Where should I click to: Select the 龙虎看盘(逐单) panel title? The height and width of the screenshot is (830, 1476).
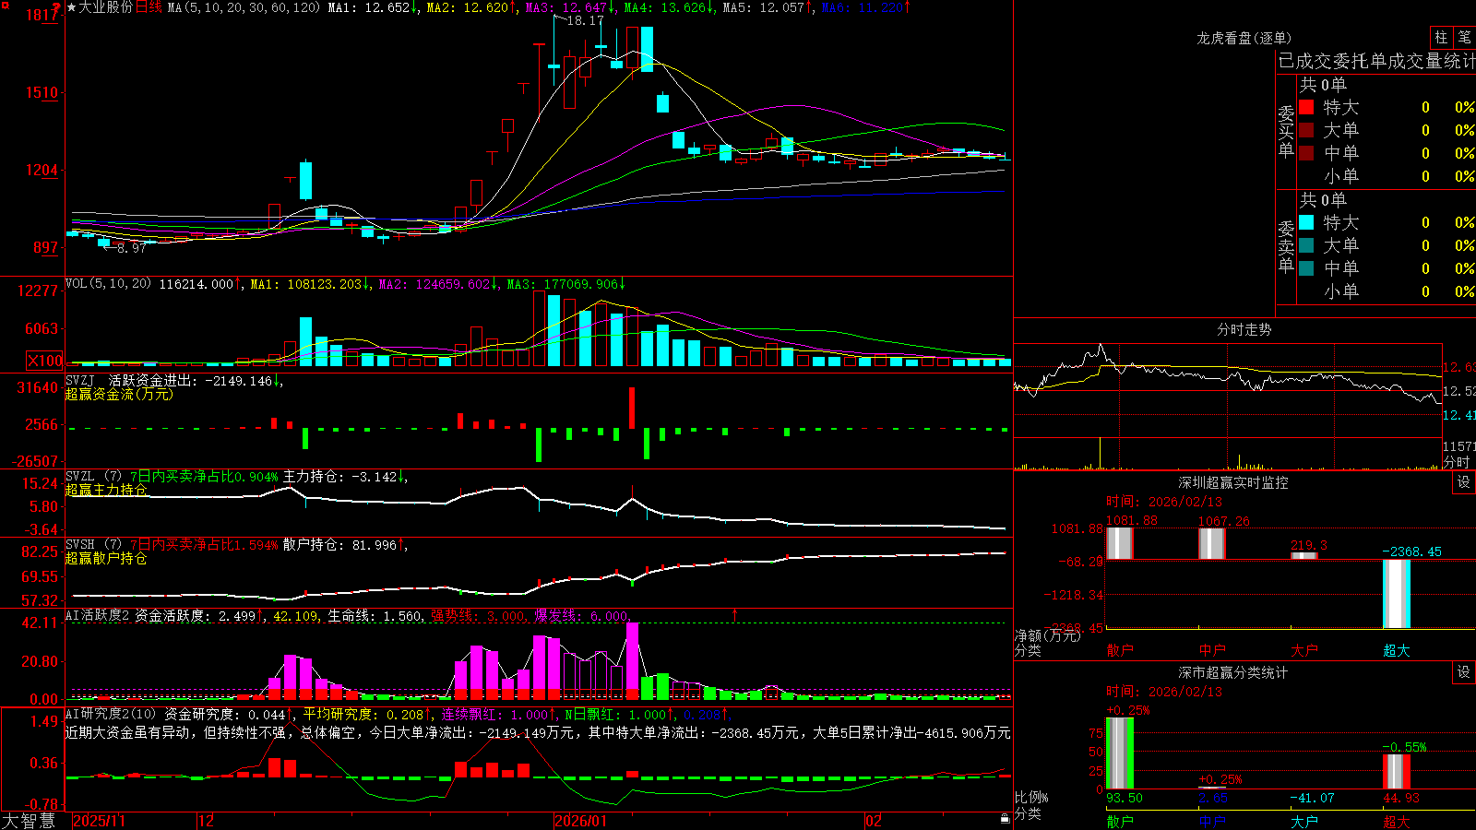1244,38
